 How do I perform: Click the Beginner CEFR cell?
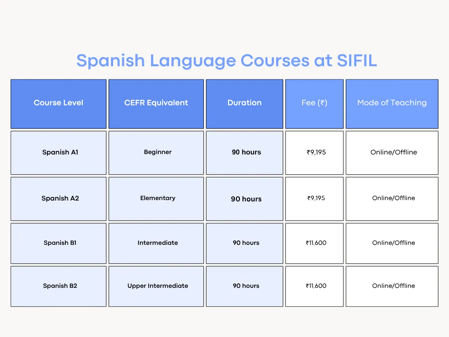pos(157,152)
